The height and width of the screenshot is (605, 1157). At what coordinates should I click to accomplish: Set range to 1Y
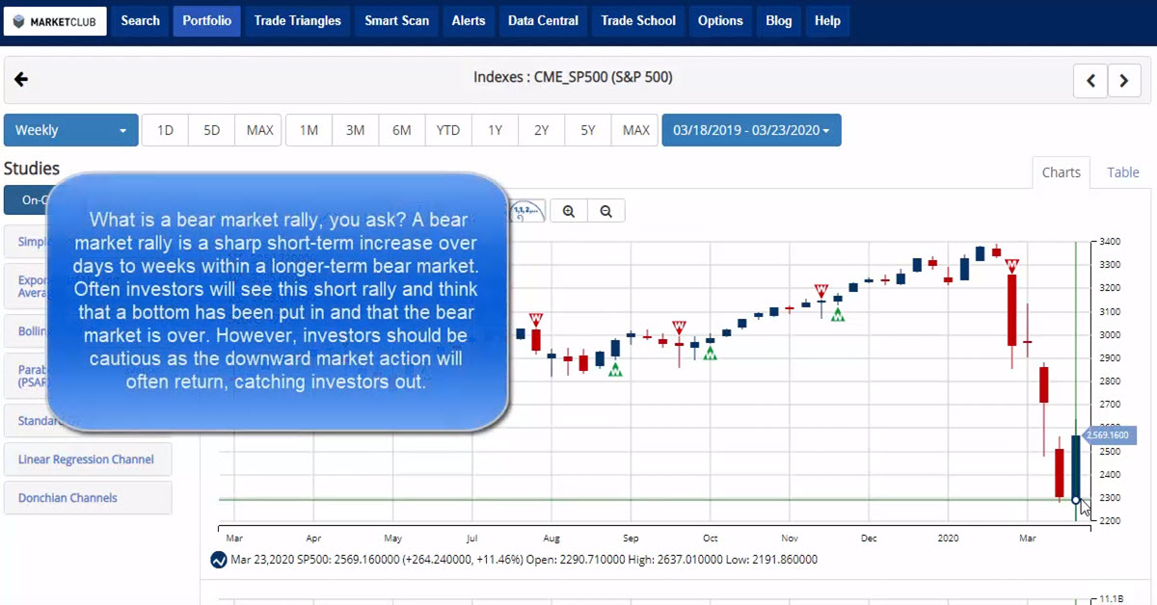(x=495, y=130)
